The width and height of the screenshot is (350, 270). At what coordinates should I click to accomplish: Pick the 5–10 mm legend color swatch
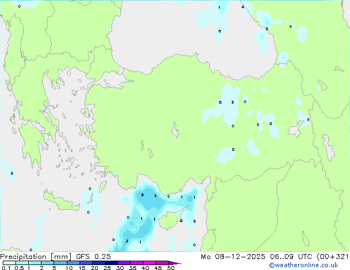[60, 263]
